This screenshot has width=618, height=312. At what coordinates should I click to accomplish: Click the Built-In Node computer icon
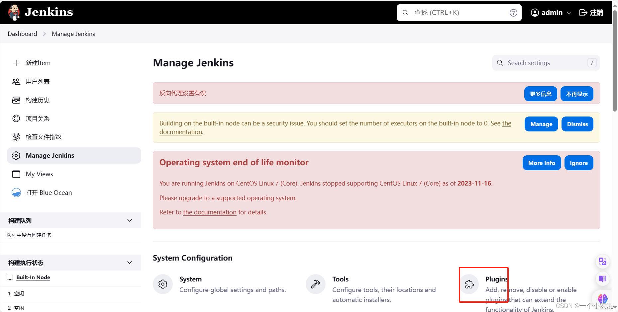pyautogui.click(x=10, y=277)
